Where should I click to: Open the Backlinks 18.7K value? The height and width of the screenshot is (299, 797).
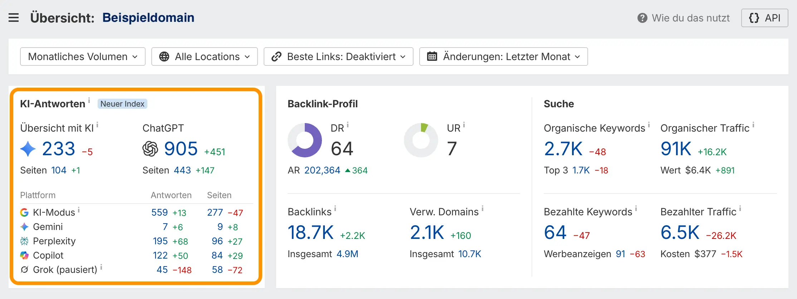tap(311, 232)
